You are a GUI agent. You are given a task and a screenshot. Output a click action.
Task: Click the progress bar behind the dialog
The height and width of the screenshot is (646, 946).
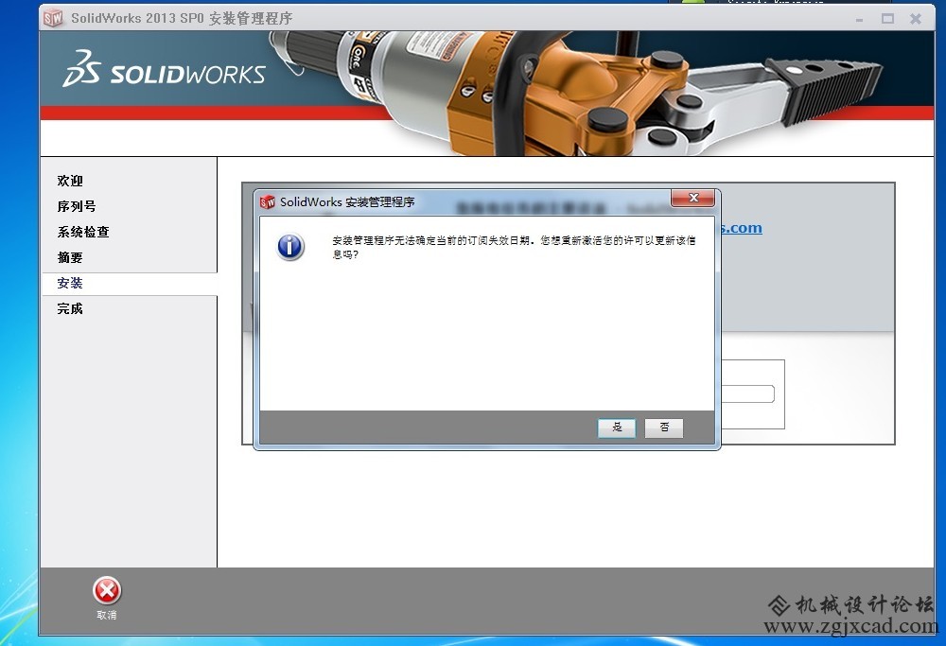click(747, 393)
